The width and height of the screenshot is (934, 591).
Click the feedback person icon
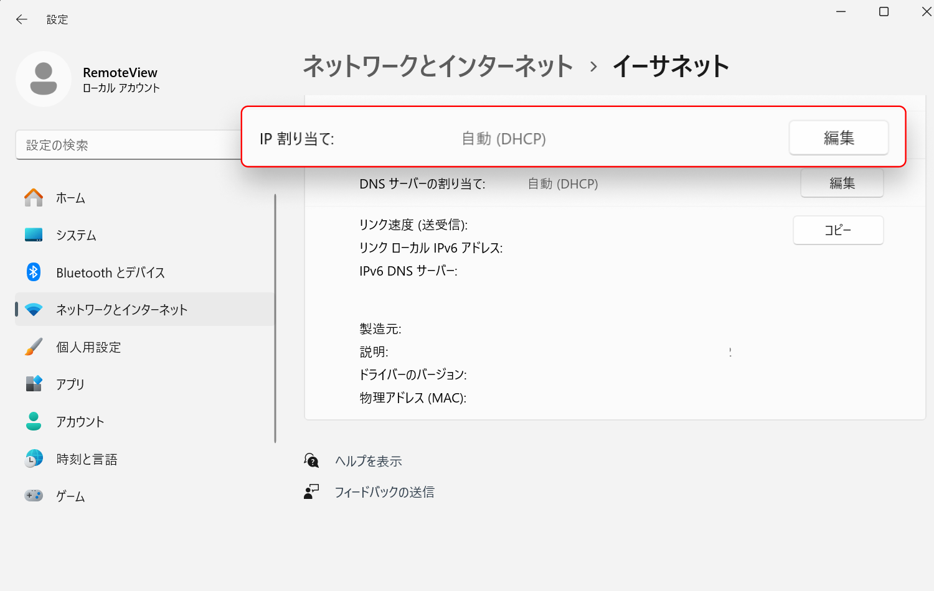tap(311, 492)
